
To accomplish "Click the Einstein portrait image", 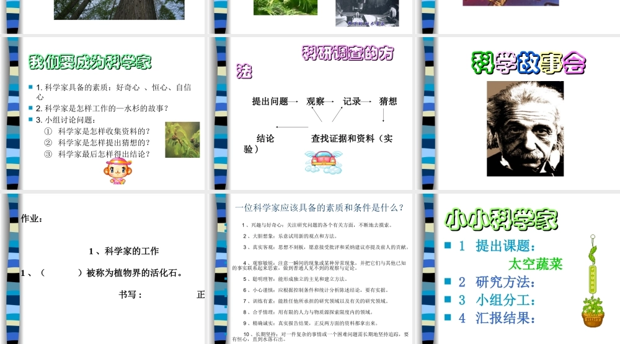I will pos(525,129).
